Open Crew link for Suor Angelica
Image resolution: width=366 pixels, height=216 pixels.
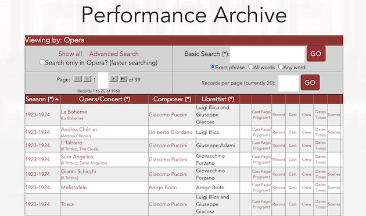(307, 160)
